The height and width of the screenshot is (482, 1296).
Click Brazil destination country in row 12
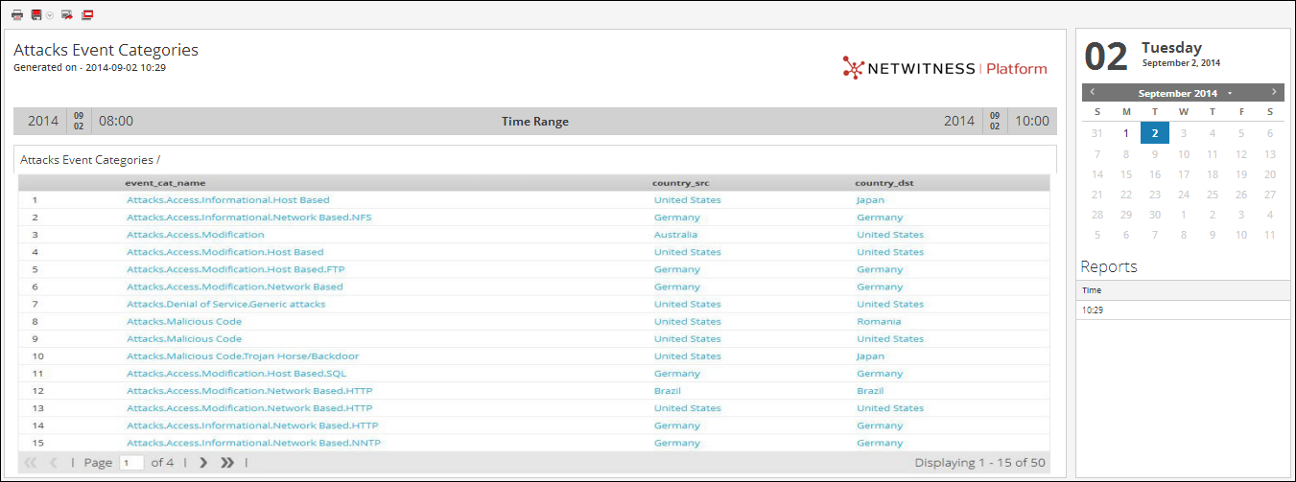point(870,391)
